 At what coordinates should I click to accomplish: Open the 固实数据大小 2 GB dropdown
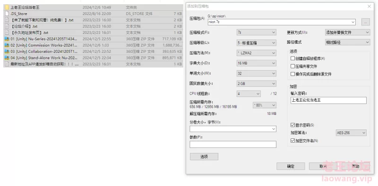point(257,84)
